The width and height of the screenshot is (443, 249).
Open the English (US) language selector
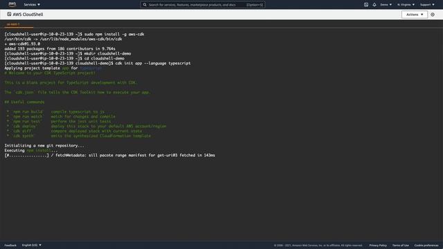click(x=32, y=245)
